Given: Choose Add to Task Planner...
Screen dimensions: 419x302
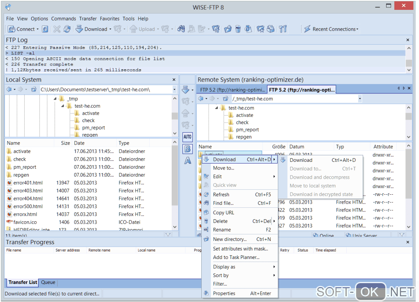Looking at the screenshot, I should (x=240, y=257).
